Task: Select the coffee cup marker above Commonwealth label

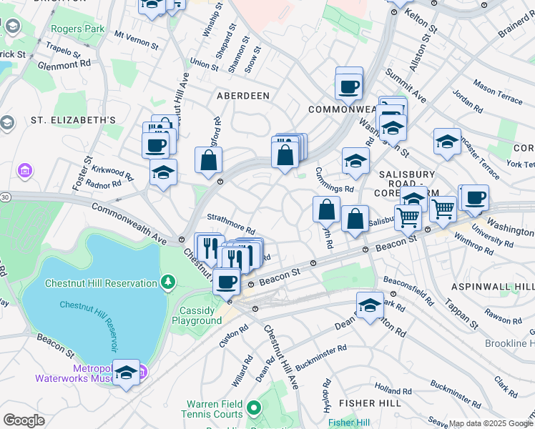Action: tap(348, 87)
